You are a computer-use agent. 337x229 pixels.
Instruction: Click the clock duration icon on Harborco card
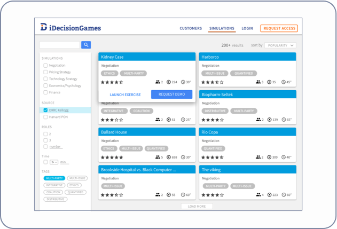[283, 82]
